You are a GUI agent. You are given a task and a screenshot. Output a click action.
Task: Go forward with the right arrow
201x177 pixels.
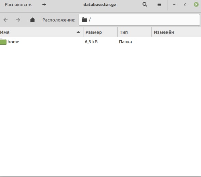coord(18,20)
